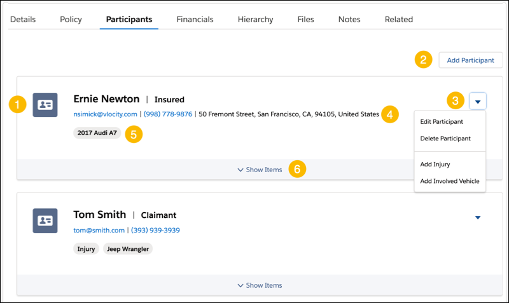Choose Delete Participant from the menu
The width and height of the screenshot is (509, 303).
pyautogui.click(x=445, y=138)
